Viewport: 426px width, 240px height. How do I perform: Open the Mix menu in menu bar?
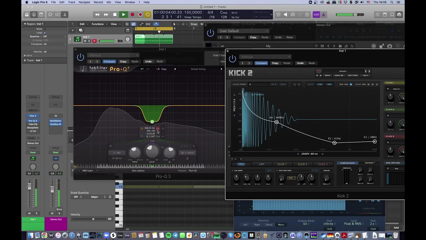point(109,2)
